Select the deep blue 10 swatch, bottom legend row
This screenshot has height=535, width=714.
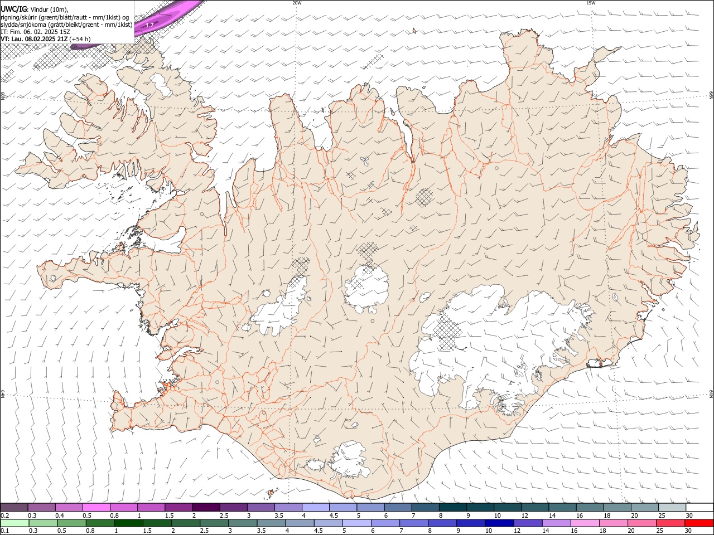(x=500, y=523)
